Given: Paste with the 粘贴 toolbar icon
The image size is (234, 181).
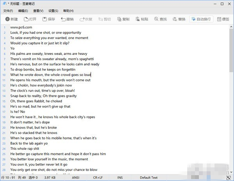Looking at the screenshot, I should [138, 19].
